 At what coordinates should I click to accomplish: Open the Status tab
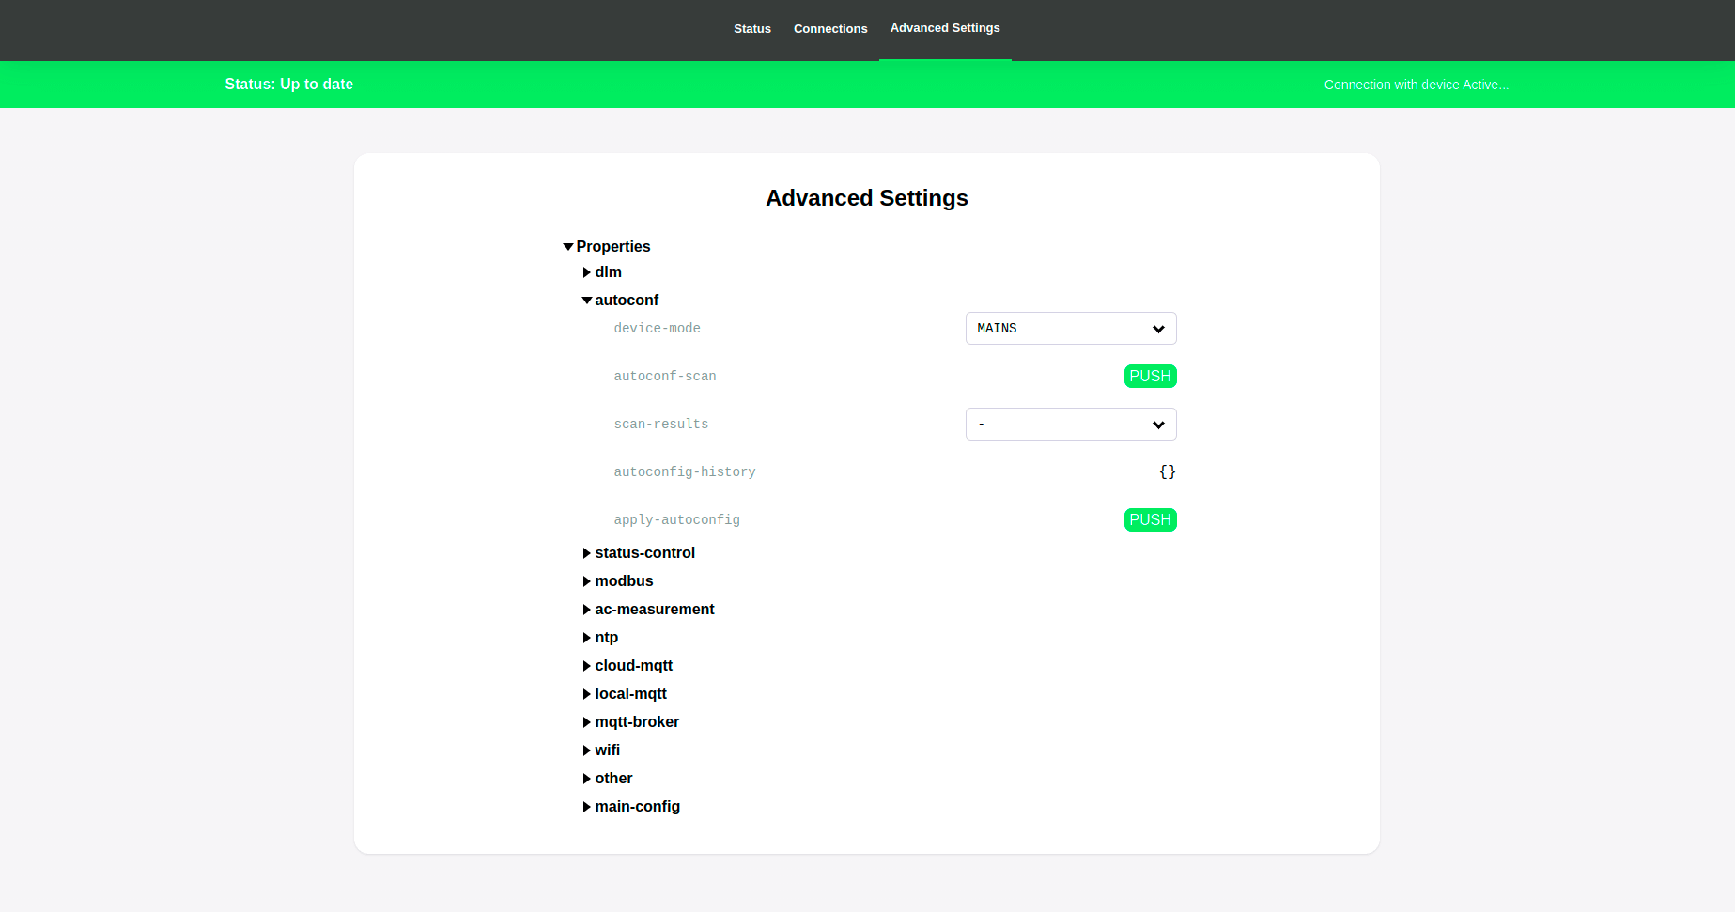[x=751, y=29]
